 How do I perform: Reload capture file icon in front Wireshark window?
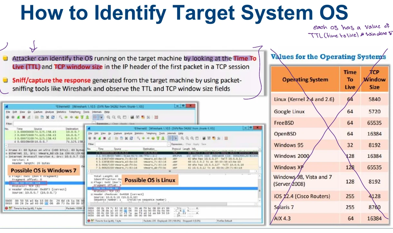(x=131, y=138)
